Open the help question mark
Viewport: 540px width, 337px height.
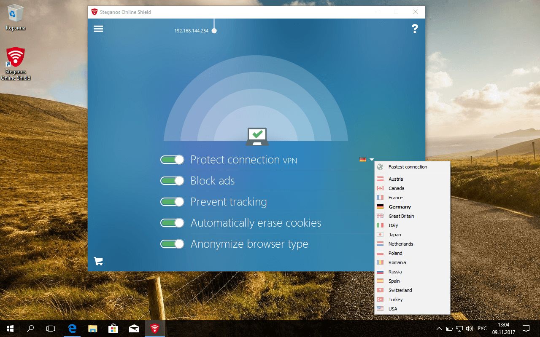(x=415, y=29)
